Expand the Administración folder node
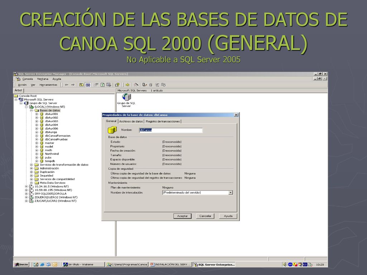Screen dimensions: 367x275 tap(32, 168)
